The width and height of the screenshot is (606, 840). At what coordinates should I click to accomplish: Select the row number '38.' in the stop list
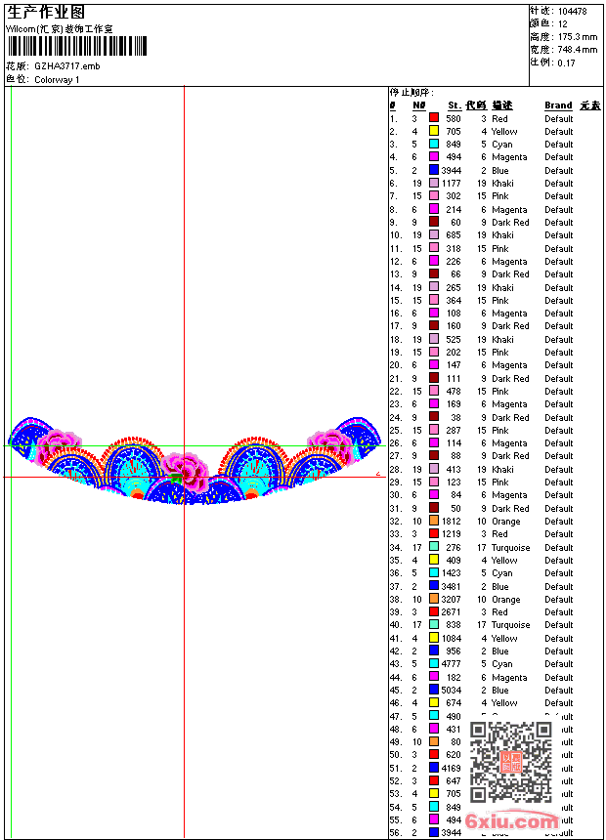(x=396, y=600)
